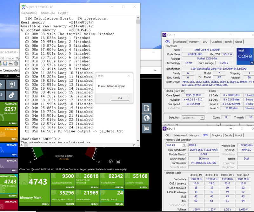Click the trash bin icon in image editor toolbar

pos(16,64)
